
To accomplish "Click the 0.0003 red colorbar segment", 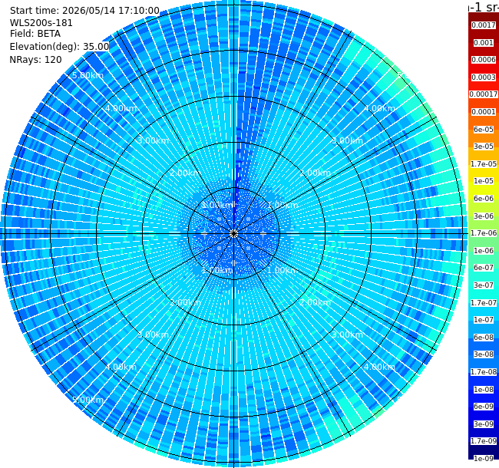I will coord(484,77).
